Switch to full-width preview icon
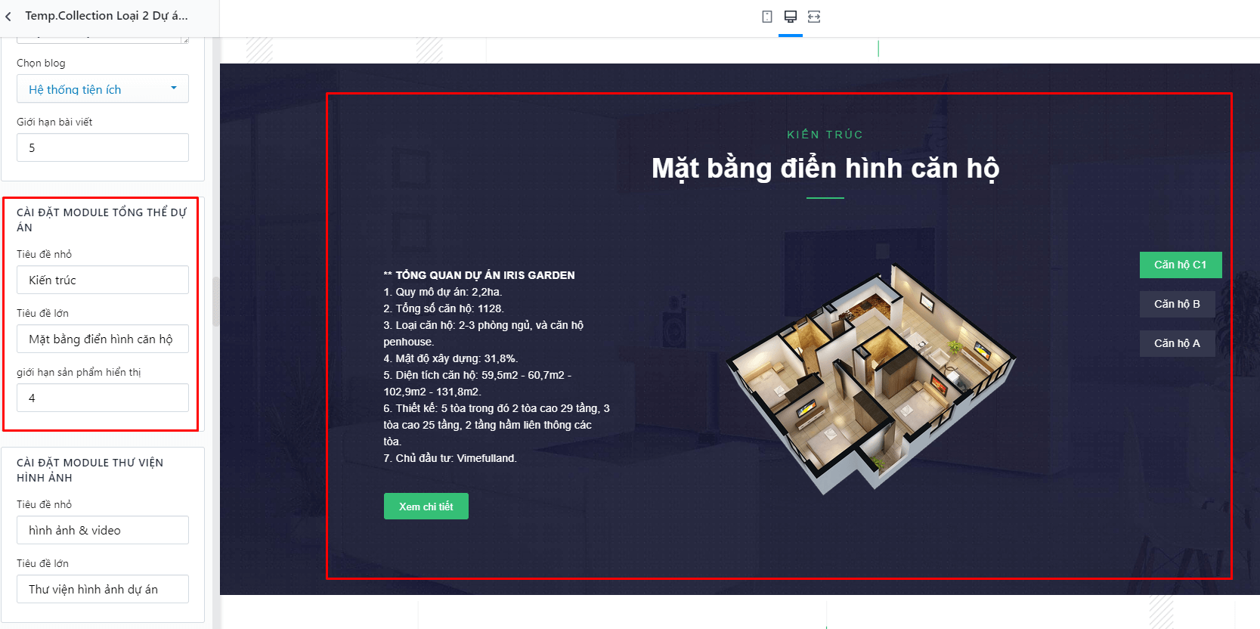This screenshot has height=629, width=1260. (x=814, y=17)
